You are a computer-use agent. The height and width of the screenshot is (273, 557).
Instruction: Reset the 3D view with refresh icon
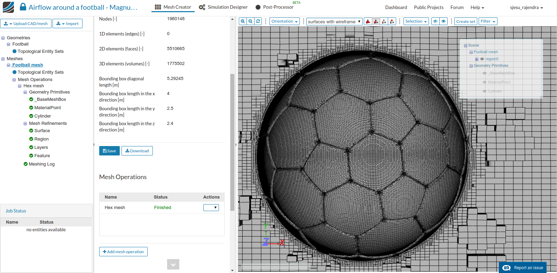pos(258,21)
